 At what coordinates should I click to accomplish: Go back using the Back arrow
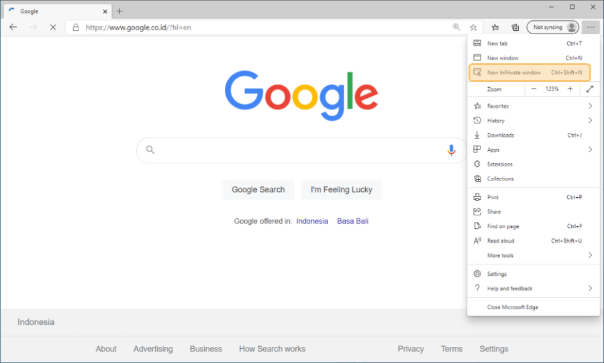click(13, 28)
